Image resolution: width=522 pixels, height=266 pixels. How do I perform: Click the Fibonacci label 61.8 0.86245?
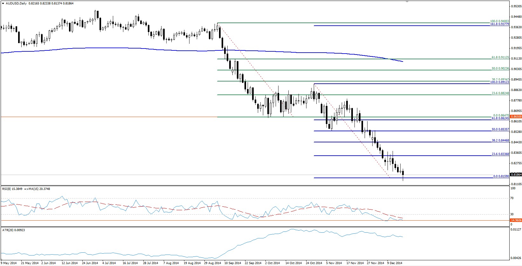(x=500, y=118)
